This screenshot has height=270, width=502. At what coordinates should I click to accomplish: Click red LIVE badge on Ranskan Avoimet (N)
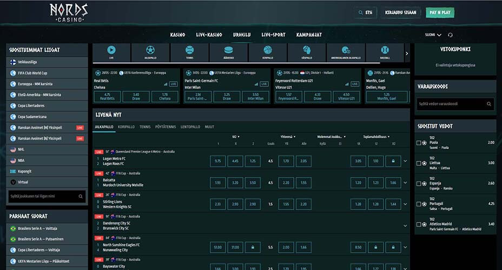point(80,138)
